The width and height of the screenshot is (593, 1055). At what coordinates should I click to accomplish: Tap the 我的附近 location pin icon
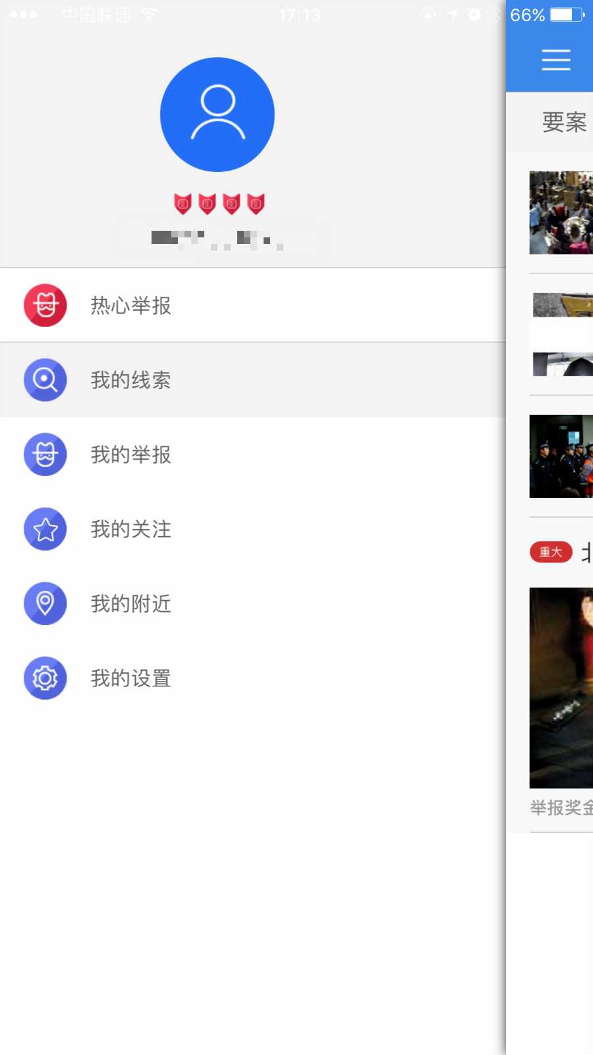click(x=45, y=603)
